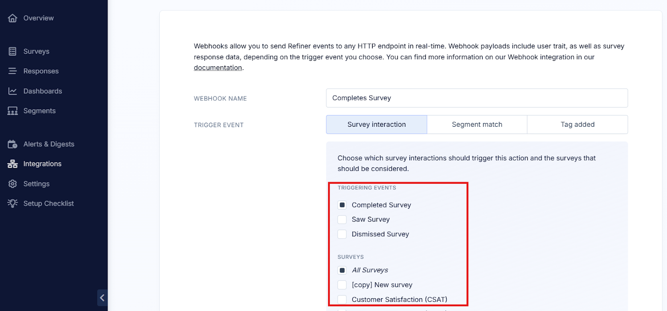Click the Integrations network icon
Viewport: 667px width, 311px height.
click(x=13, y=164)
